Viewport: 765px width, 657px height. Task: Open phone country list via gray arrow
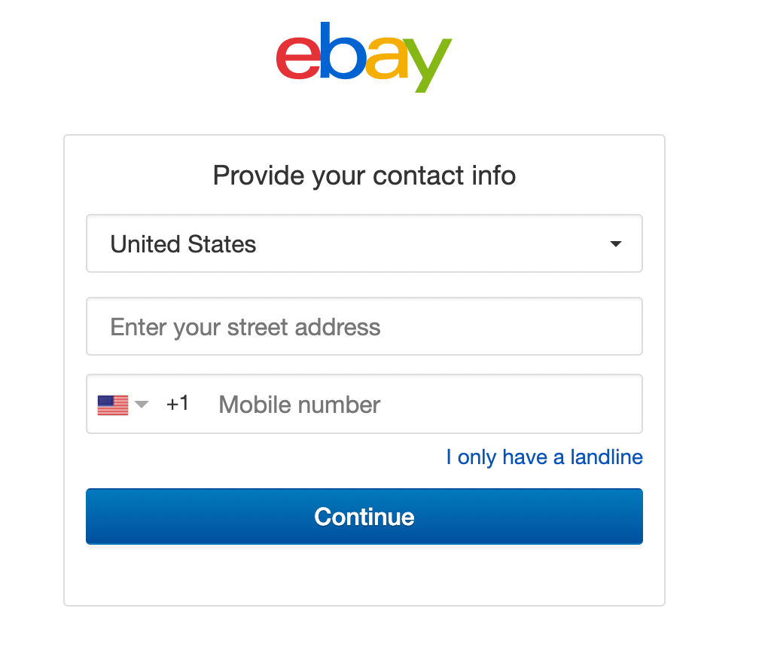[x=142, y=404]
